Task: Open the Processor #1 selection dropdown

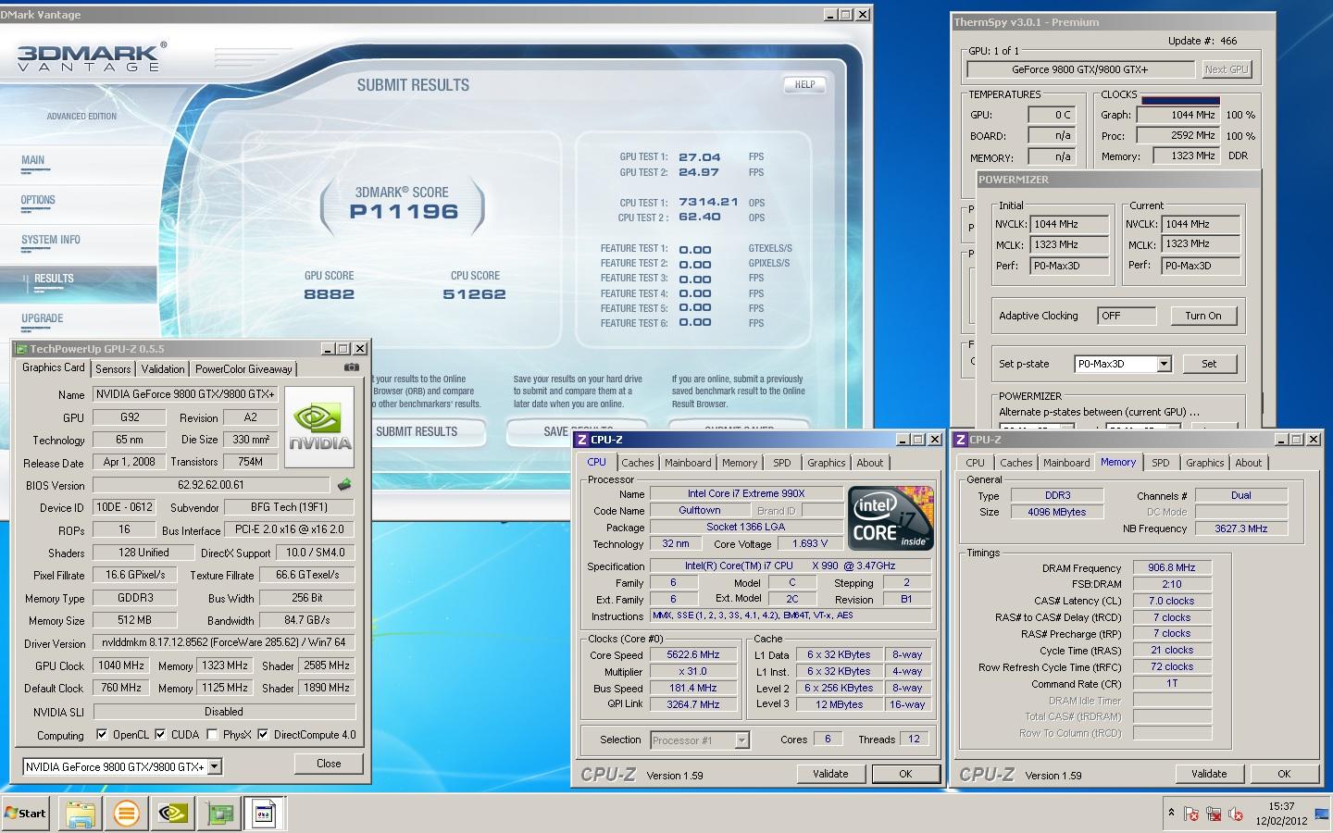Action: [x=741, y=740]
